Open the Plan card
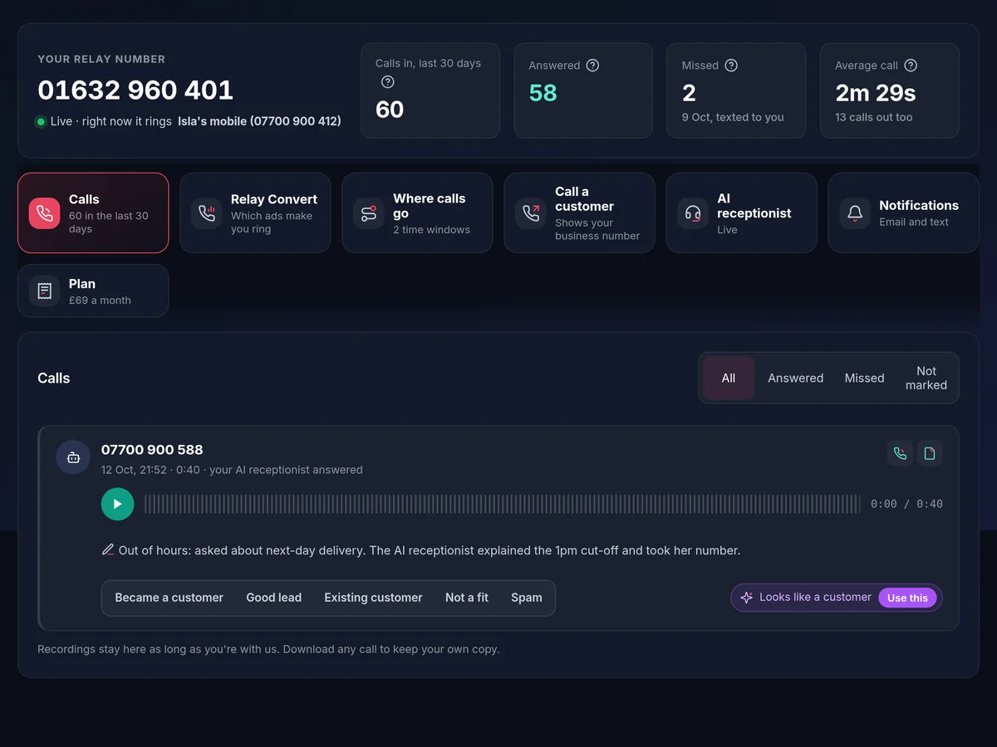Screen dimensions: 997x747 pyautogui.click(x=93, y=290)
